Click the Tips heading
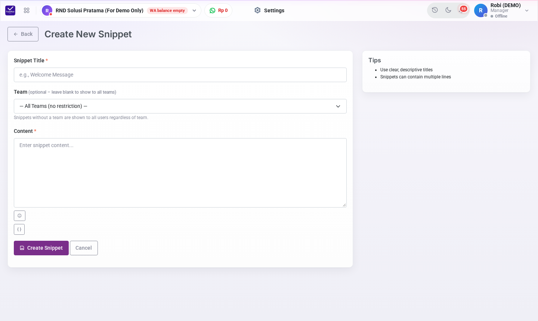The height and width of the screenshot is (321, 538). tap(375, 60)
